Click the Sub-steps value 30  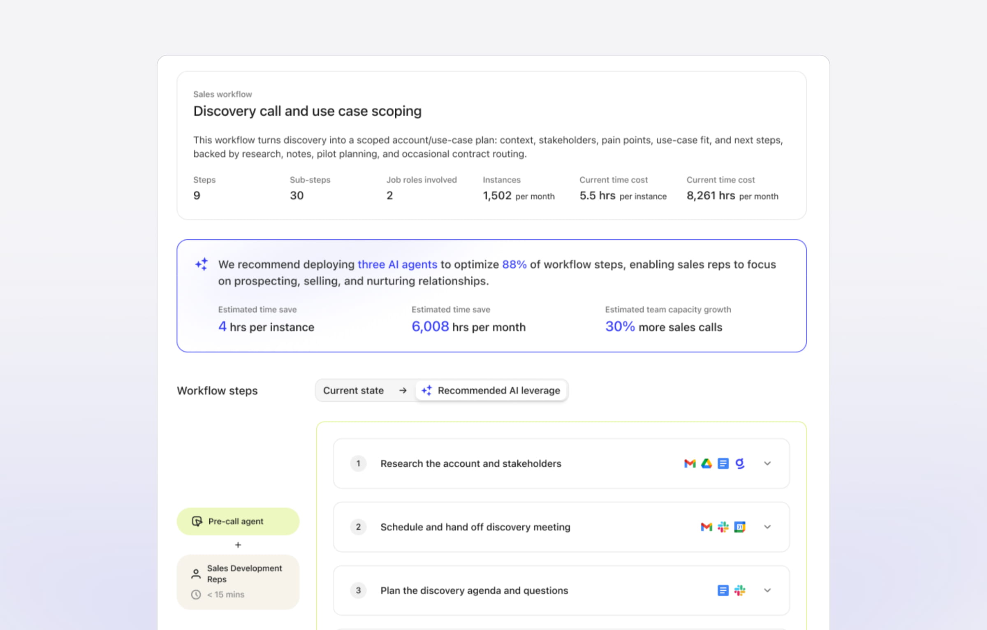(297, 195)
